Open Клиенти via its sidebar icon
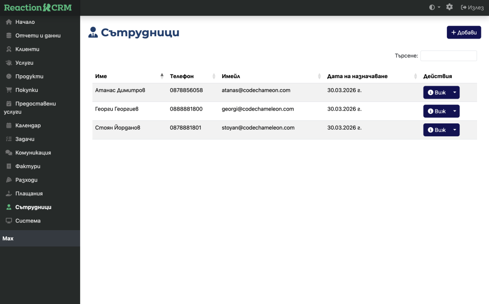Viewport: 489px width, 304px height. click(x=9, y=49)
